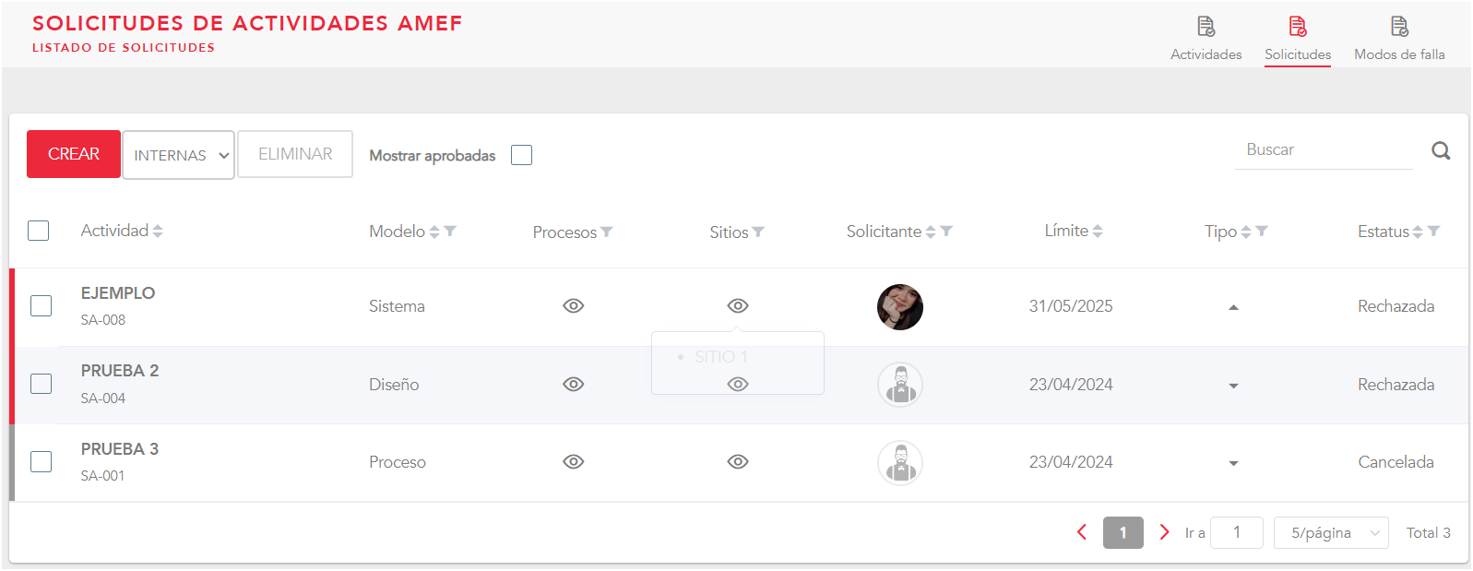Expand the Tipo arrow for PRUEBA 2

1233,386
